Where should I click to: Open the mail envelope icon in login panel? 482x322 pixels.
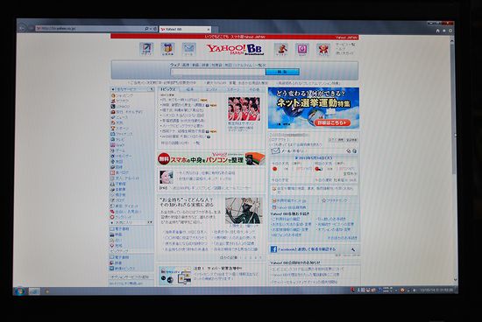pos(275,151)
